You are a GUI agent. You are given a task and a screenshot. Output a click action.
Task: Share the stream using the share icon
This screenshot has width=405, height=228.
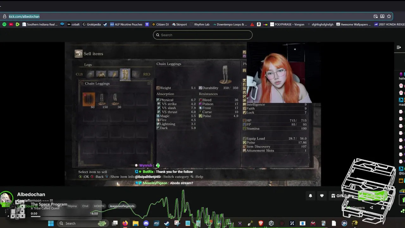pos(371,208)
